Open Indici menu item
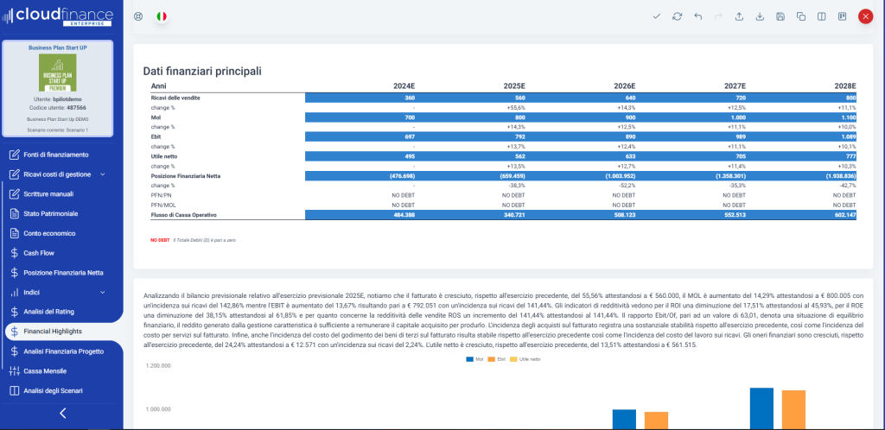The width and height of the screenshot is (885, 430). 32,293
